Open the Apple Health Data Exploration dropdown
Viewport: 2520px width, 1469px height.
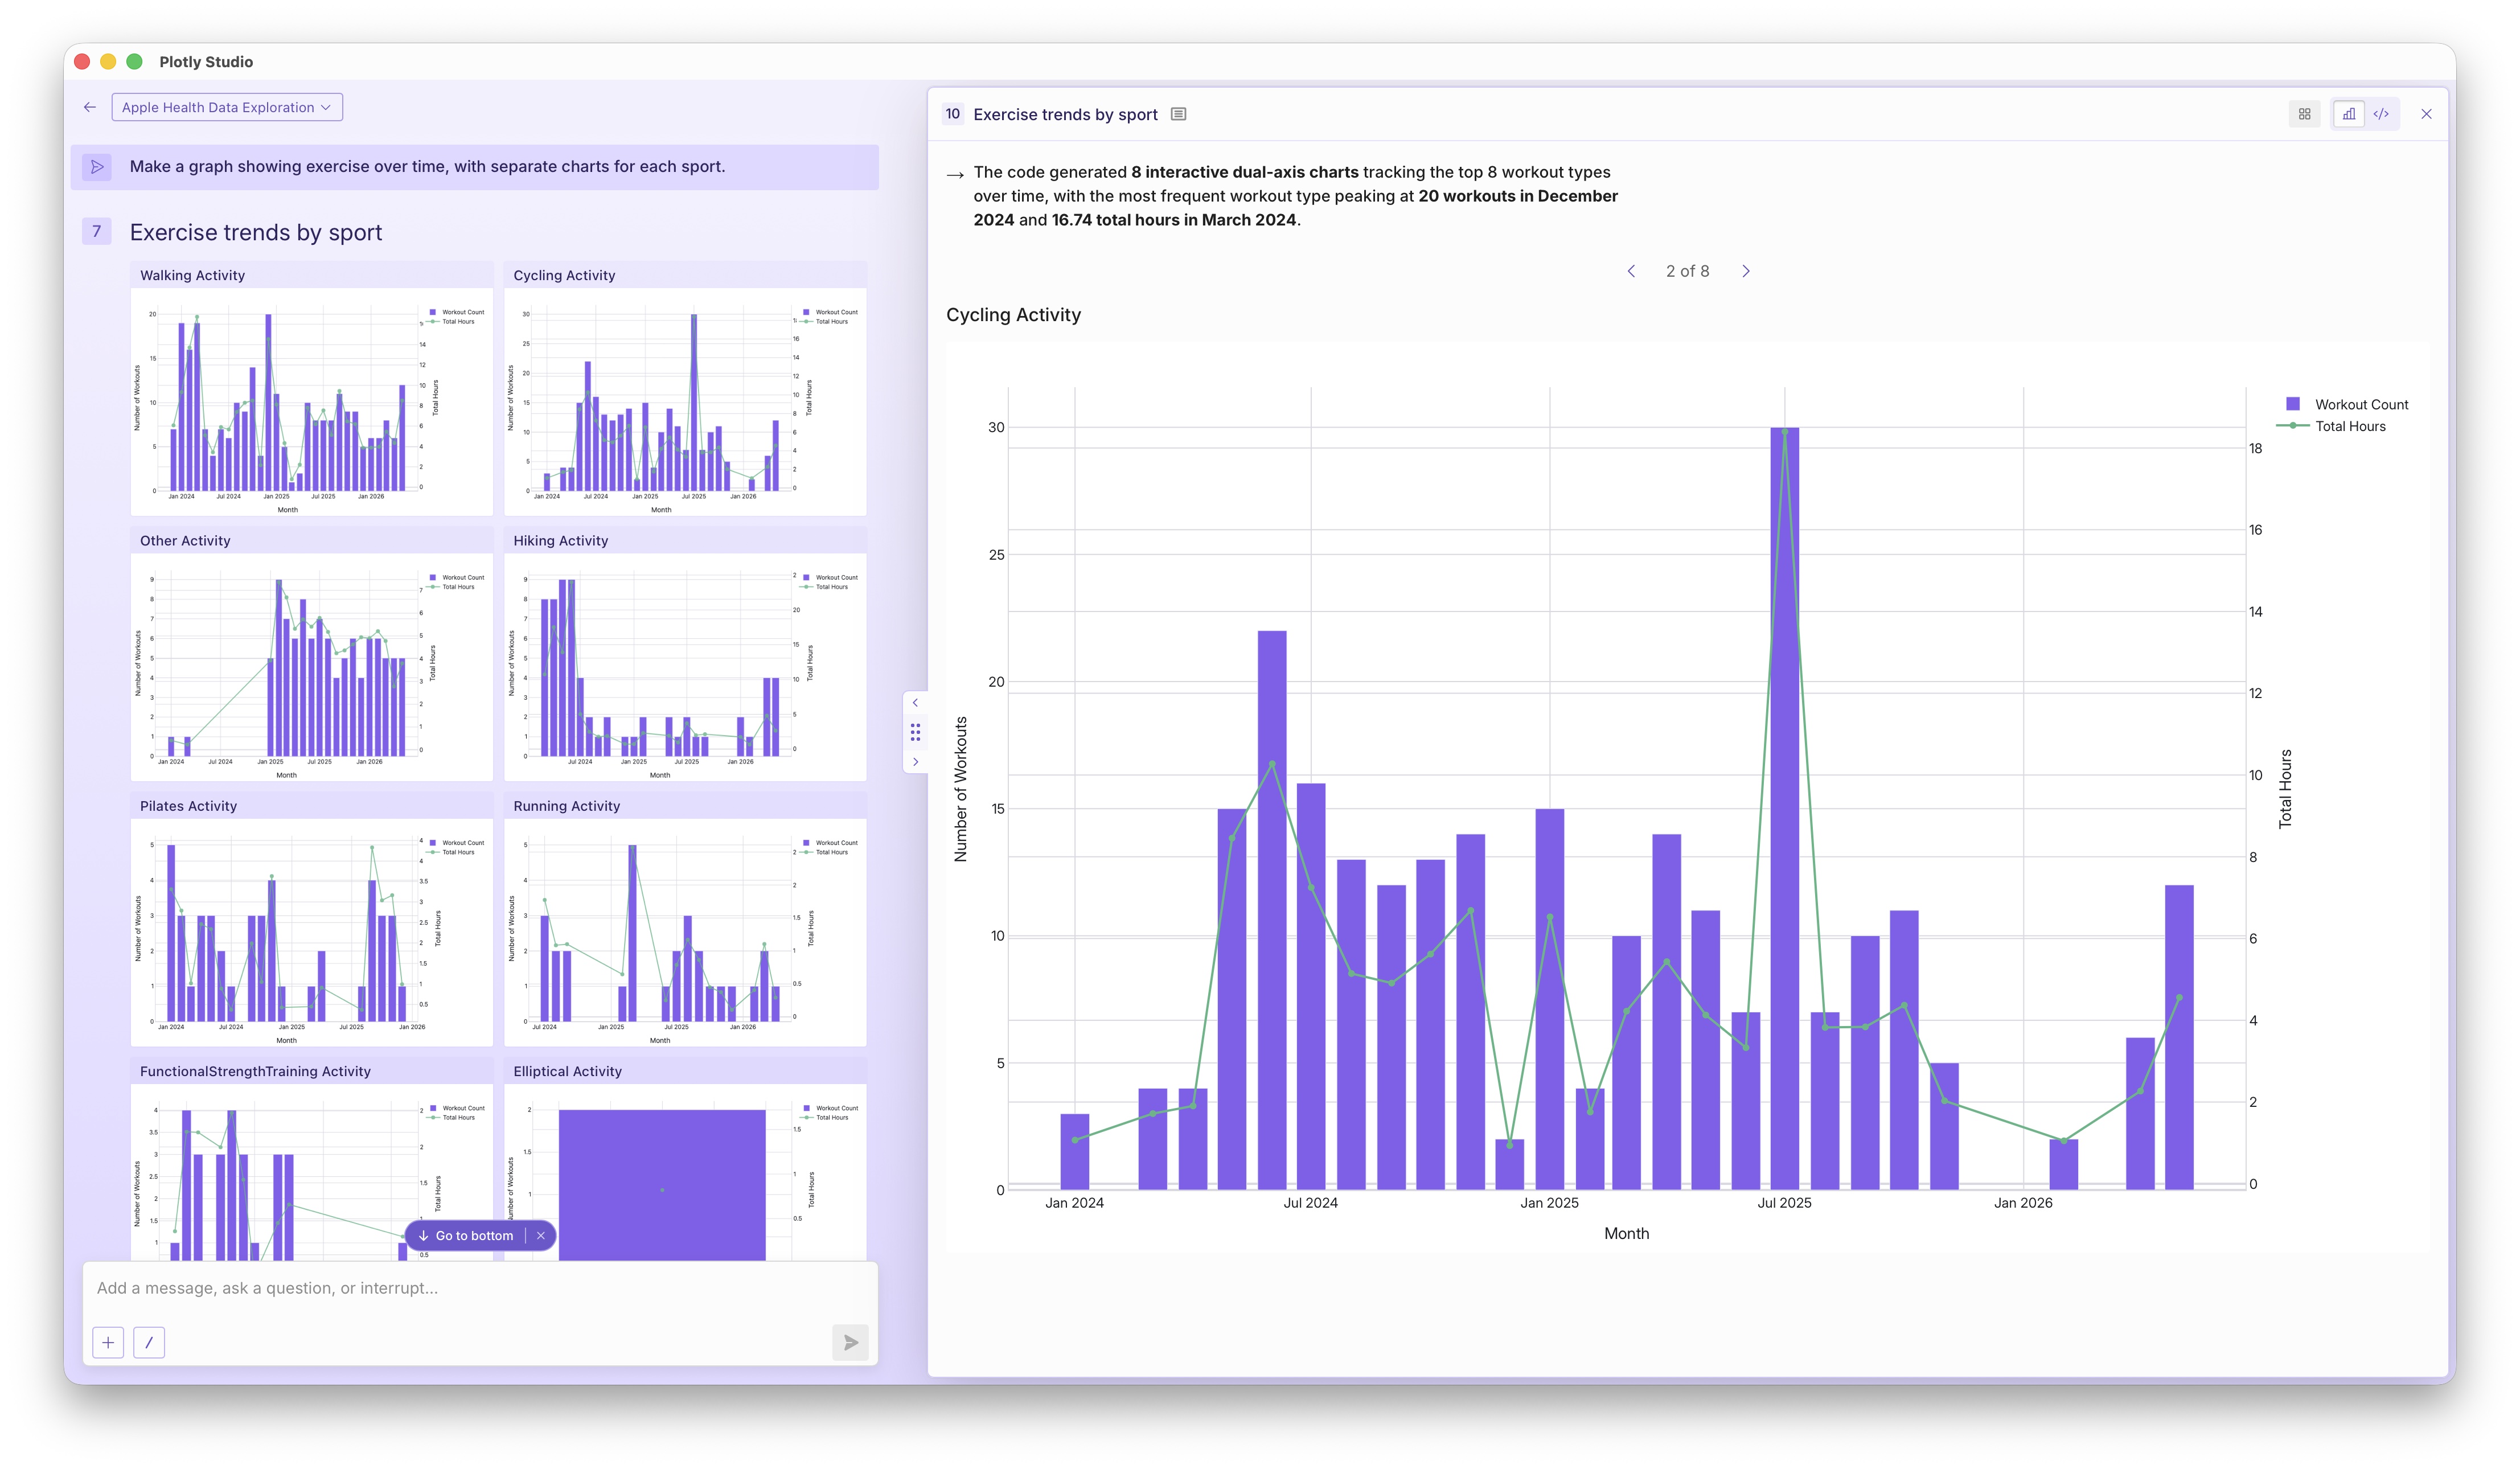click(227, 107)
